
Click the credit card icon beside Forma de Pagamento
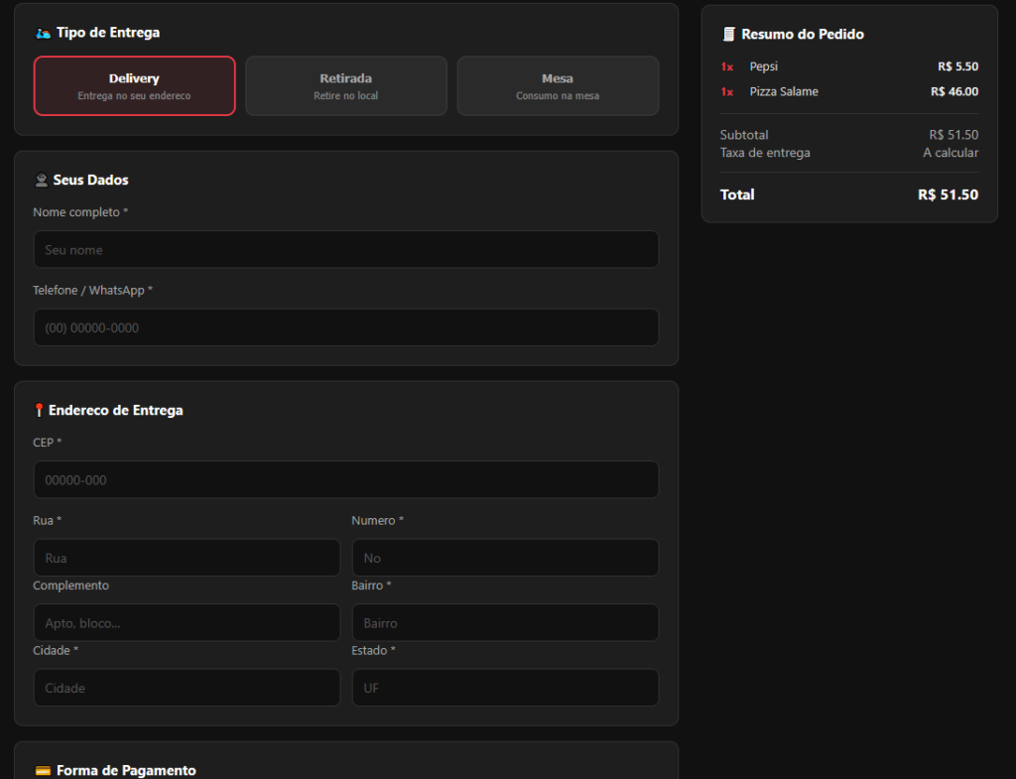[43, 770]
